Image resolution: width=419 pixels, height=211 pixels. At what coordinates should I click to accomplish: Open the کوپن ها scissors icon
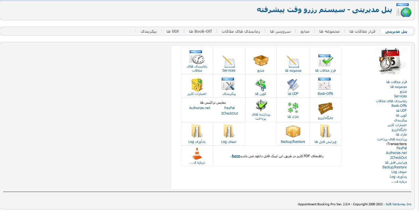tap(260, 85)
